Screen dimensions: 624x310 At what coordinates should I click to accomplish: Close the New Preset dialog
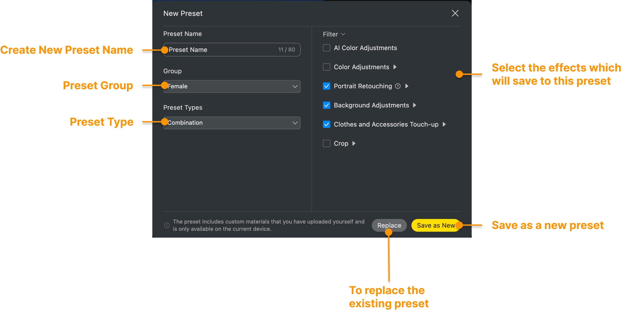(455, 13)
